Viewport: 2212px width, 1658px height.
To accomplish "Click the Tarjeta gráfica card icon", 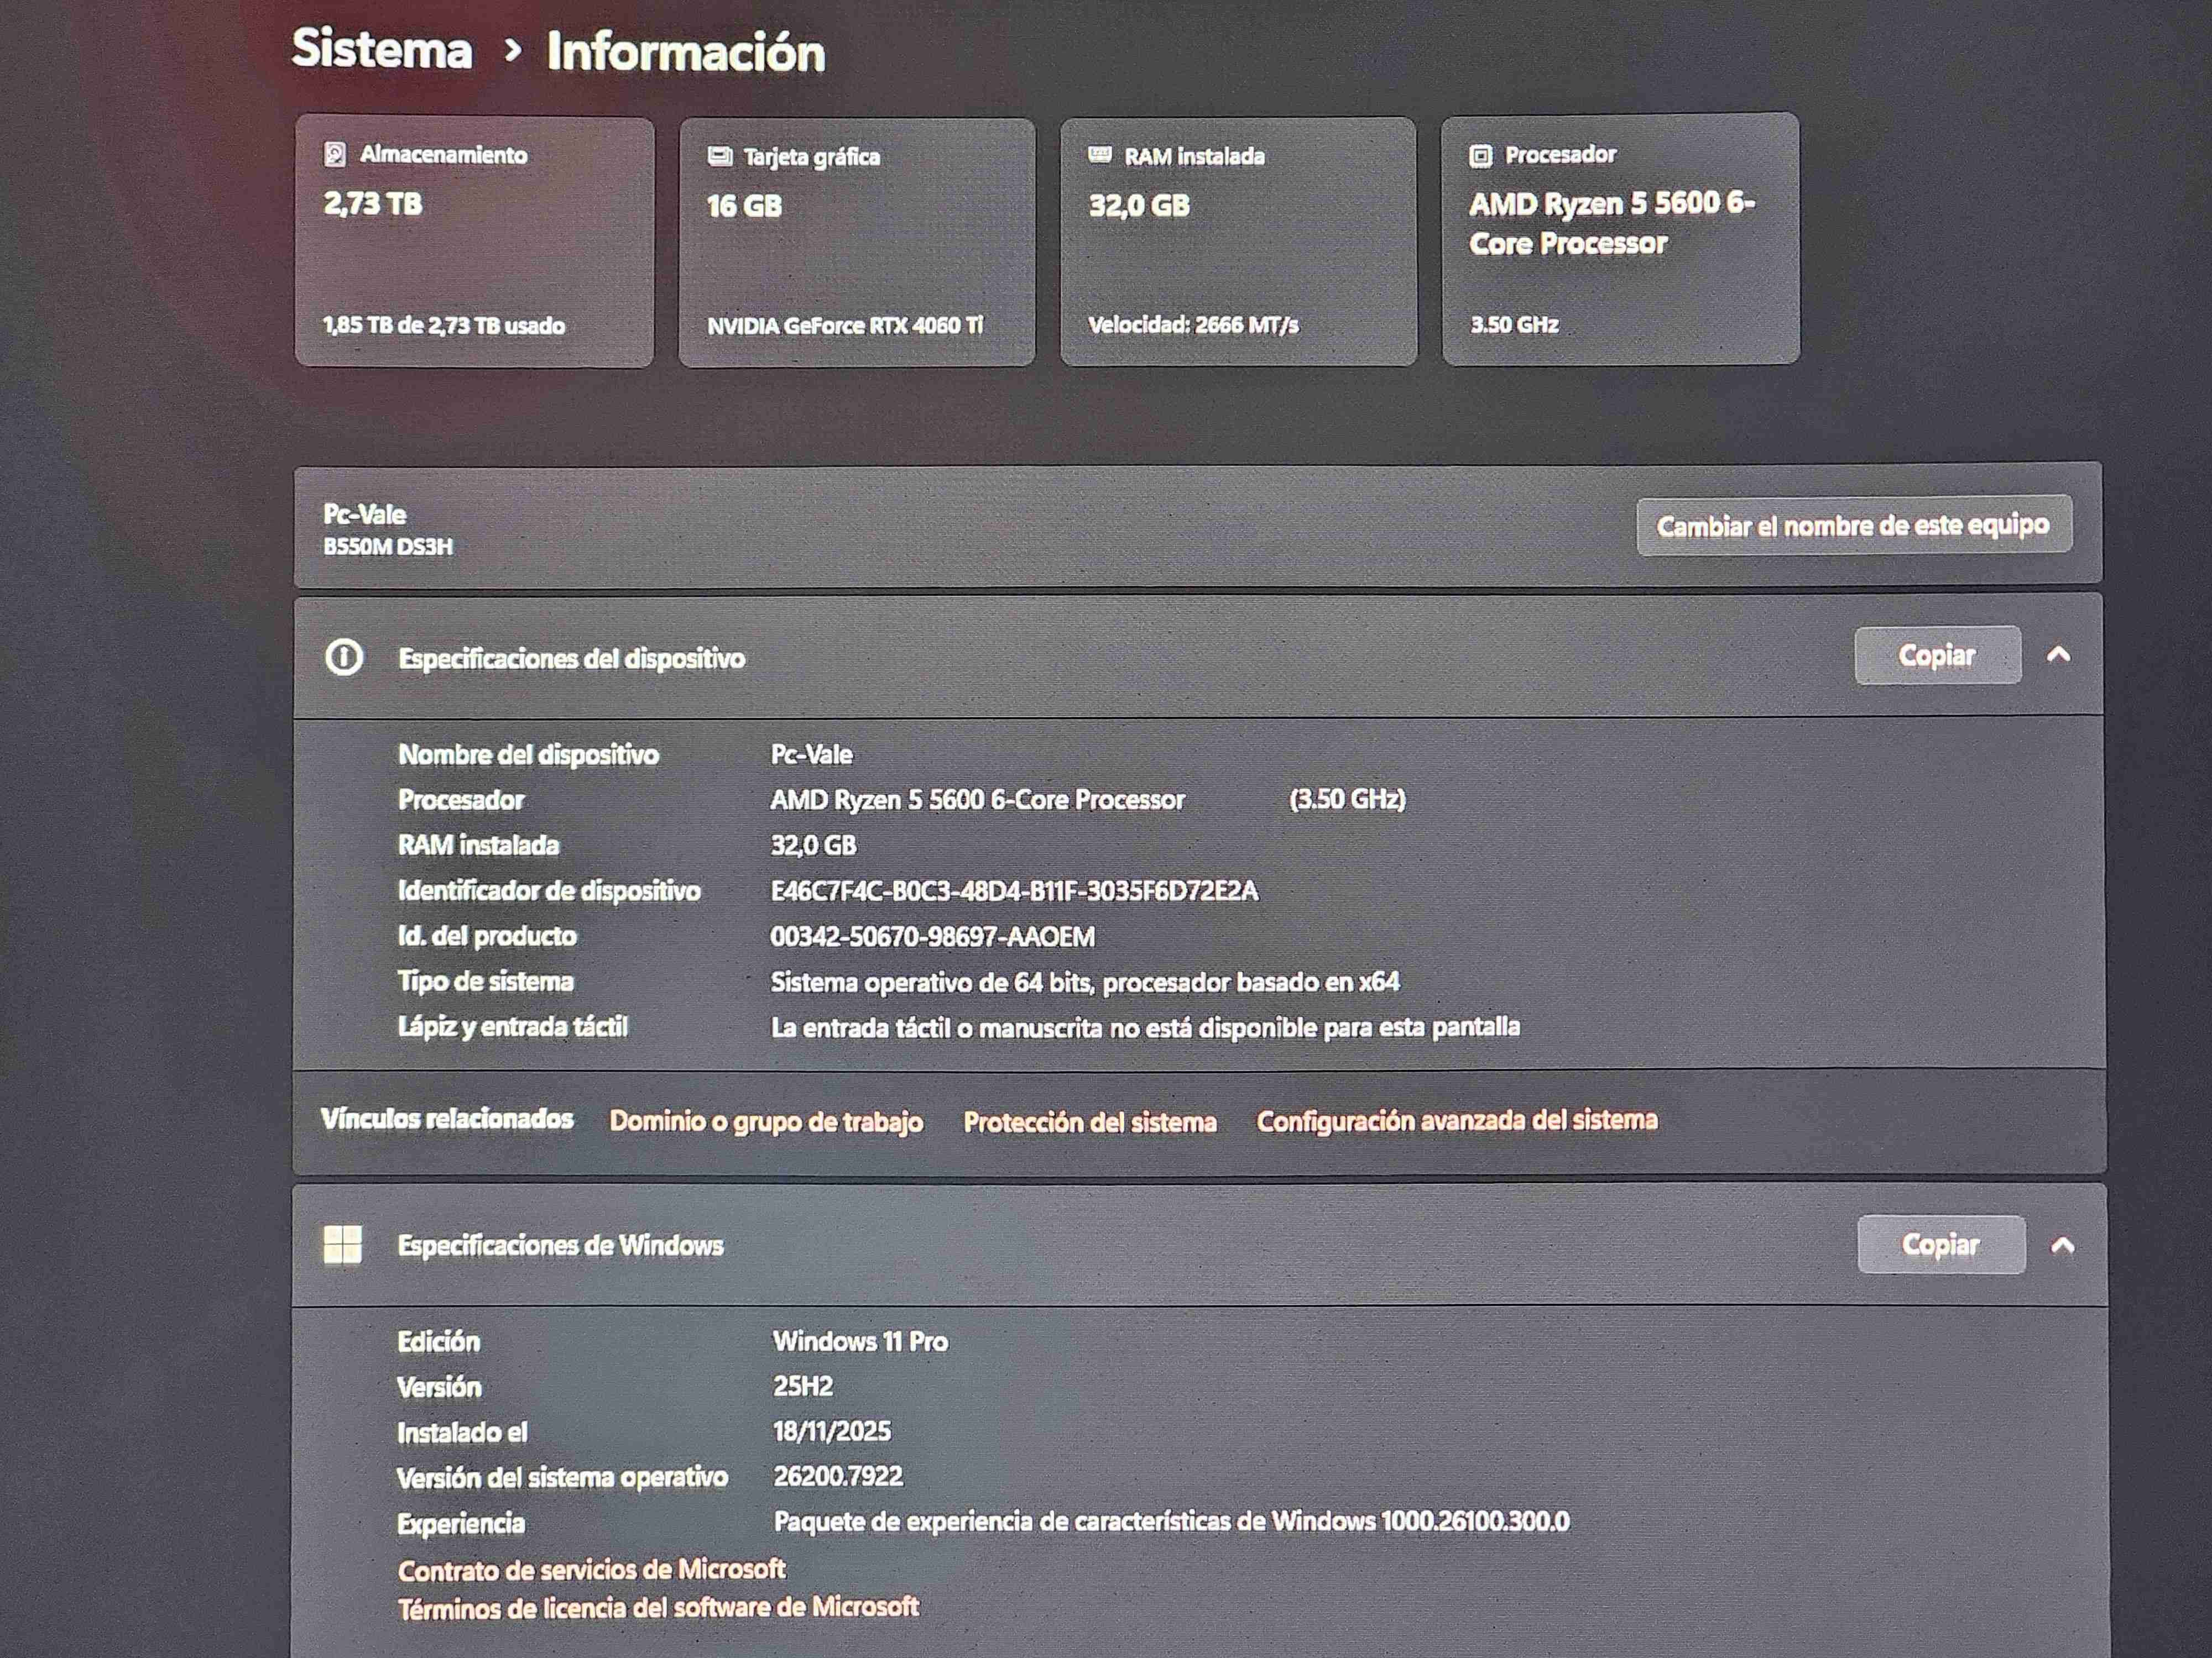I will [x=720, y=156].
